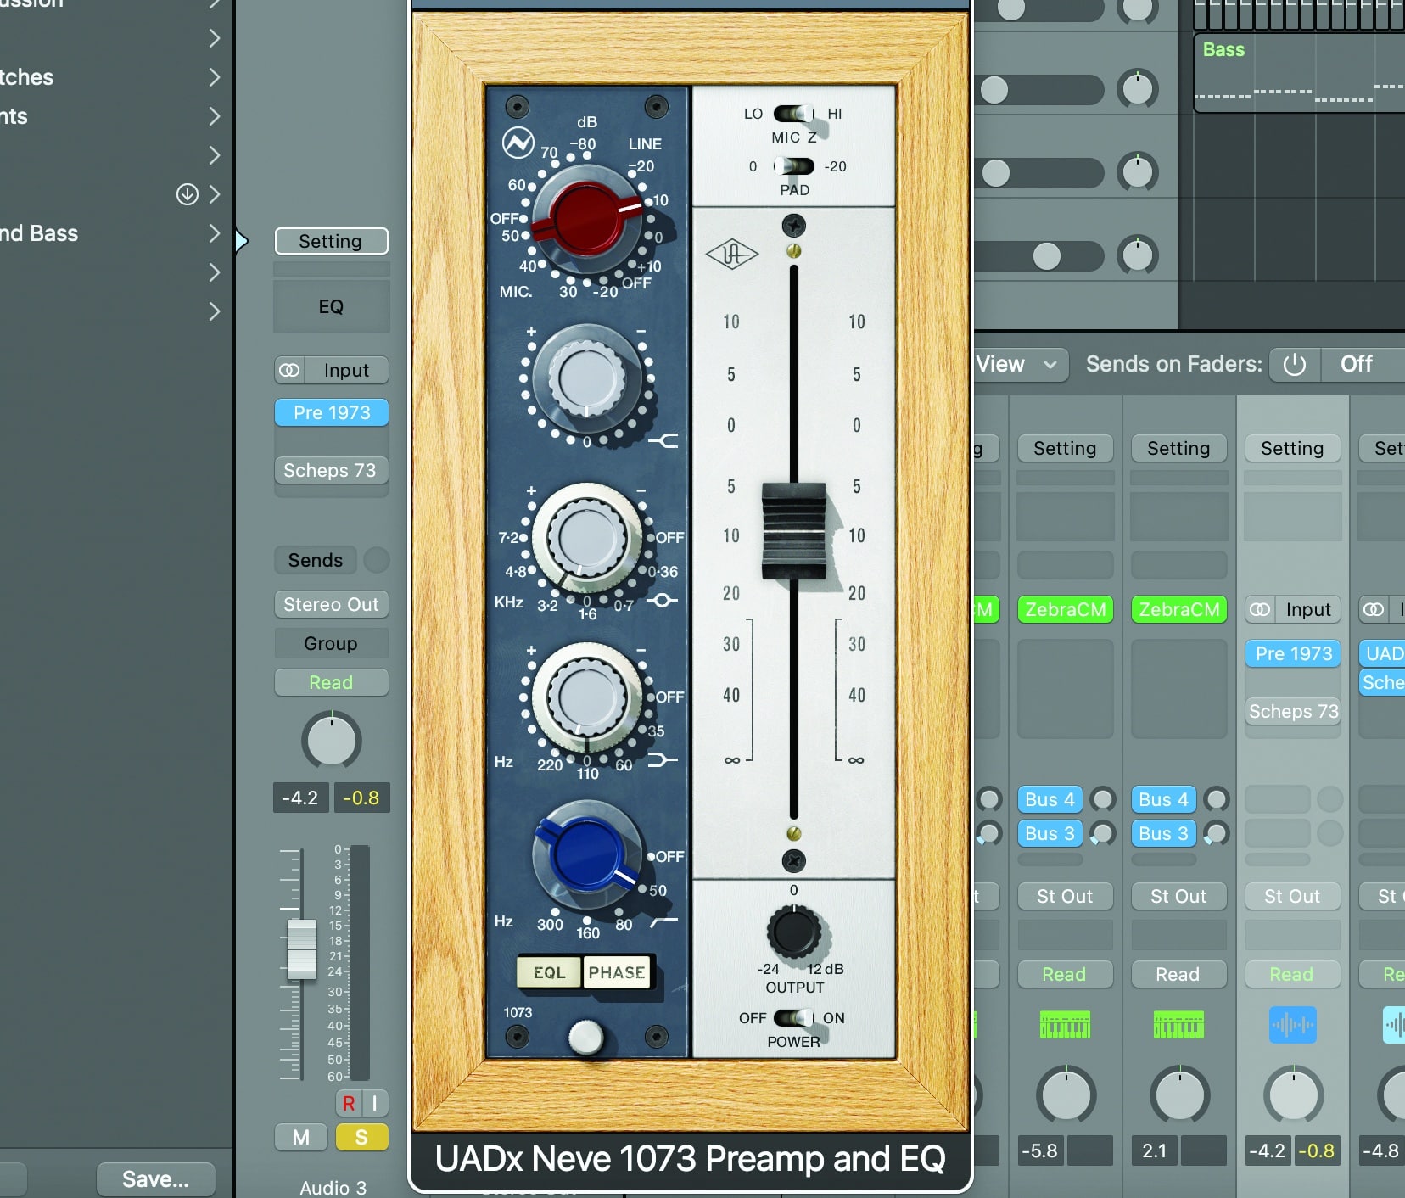Open the Stereo Out output selector

[x=331, y=604]
